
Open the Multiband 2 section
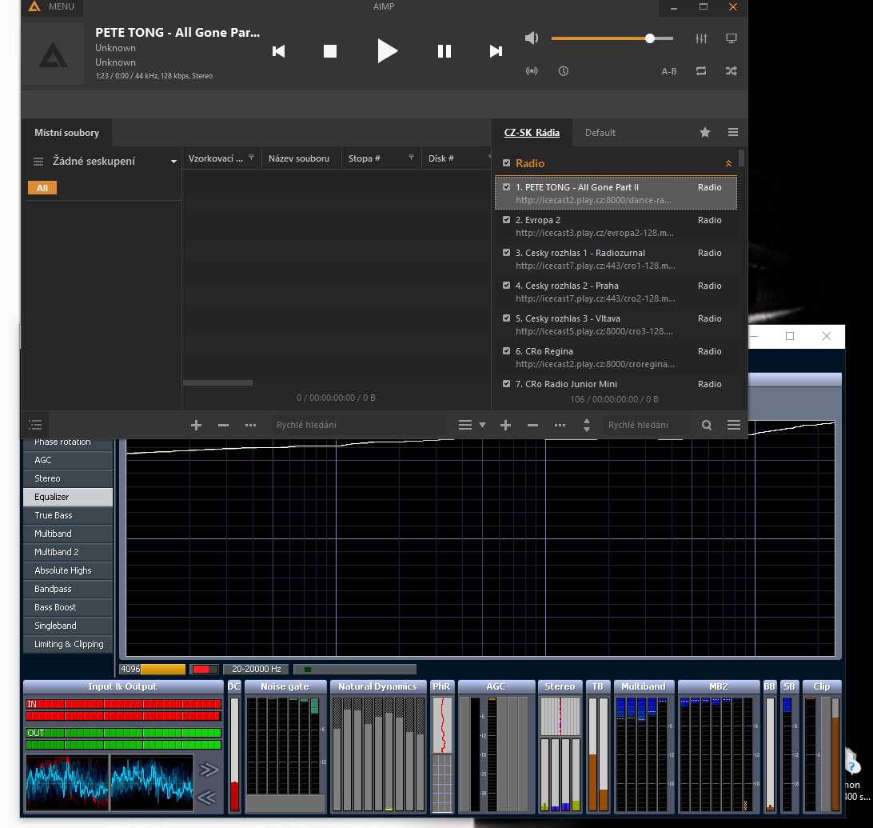68,552
